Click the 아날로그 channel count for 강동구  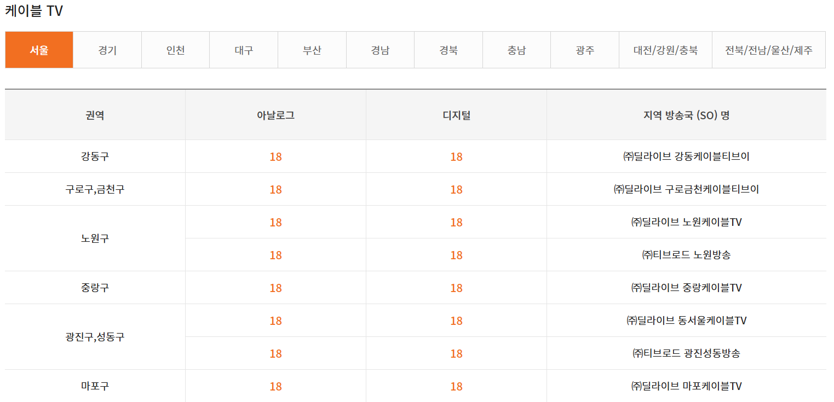pyautogui.click(x=275, y=156)
